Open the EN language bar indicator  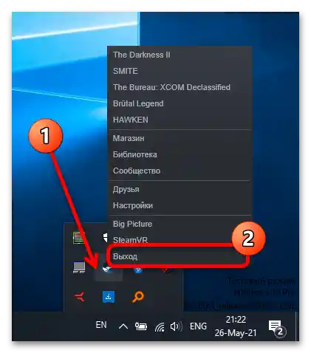[x=101, y=325]
